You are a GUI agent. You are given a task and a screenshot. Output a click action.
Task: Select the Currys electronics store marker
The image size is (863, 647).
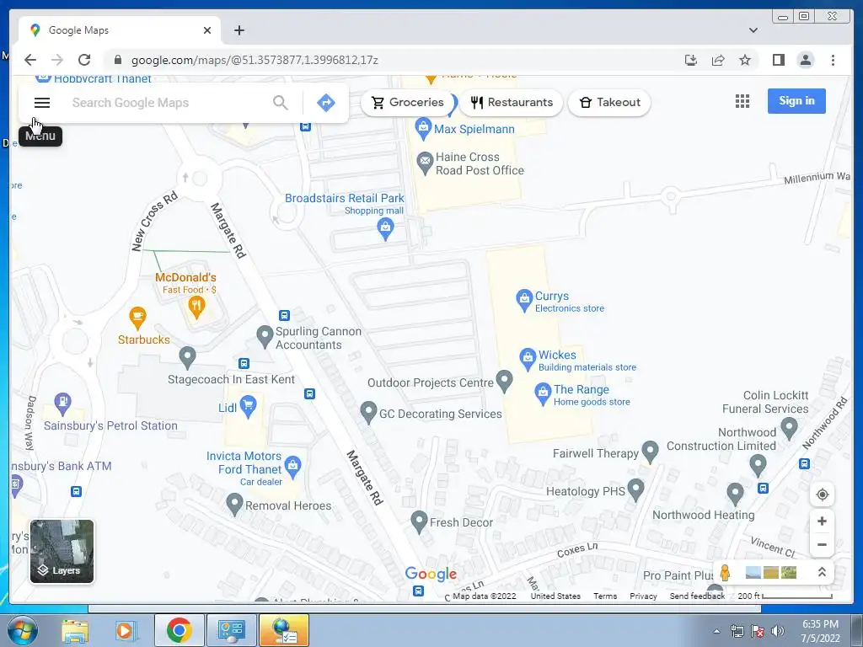click(x=524, y=301)
